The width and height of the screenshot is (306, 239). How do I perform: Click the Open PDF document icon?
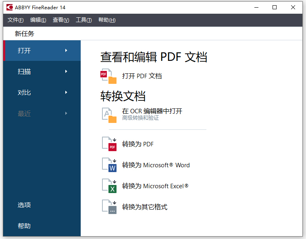click(x=108, y=76)
